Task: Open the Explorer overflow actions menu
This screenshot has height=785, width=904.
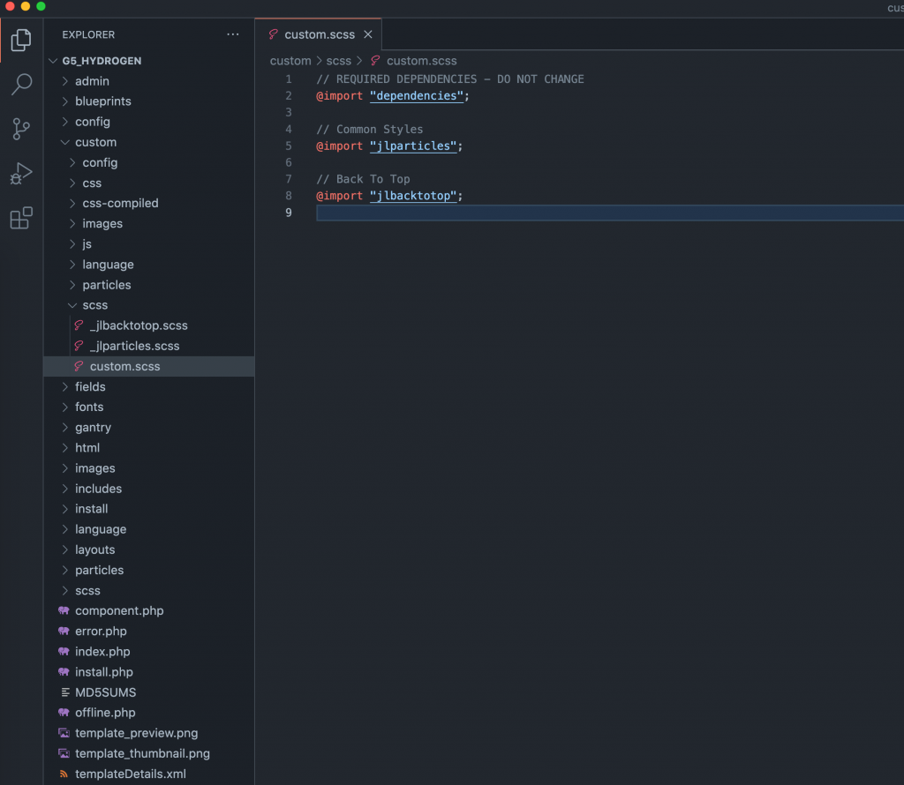Action: (x=232, y=34)
